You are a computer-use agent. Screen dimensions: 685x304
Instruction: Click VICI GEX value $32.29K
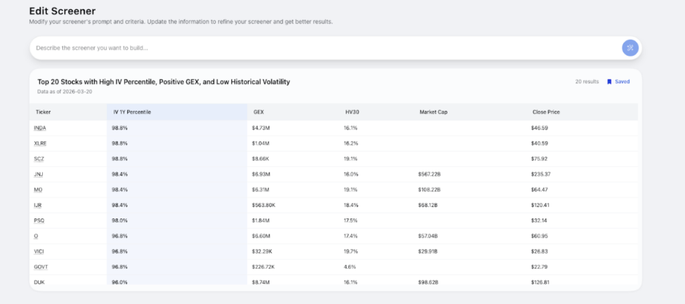[x=262, y=252]
